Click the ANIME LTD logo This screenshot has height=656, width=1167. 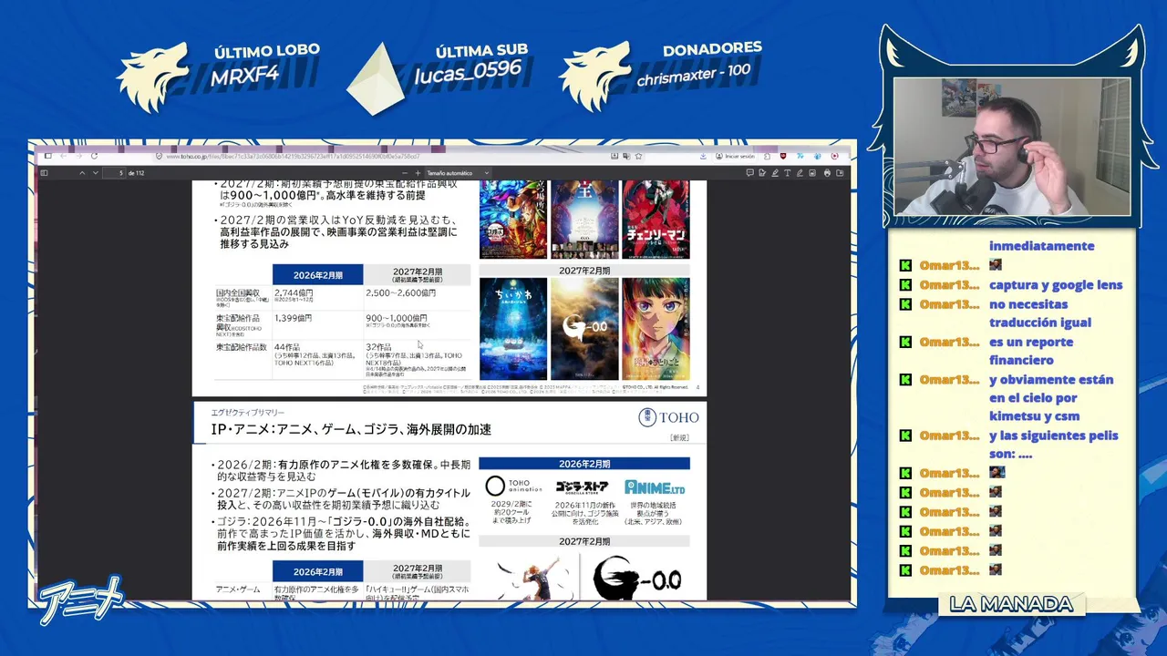(x=655, y=488)
